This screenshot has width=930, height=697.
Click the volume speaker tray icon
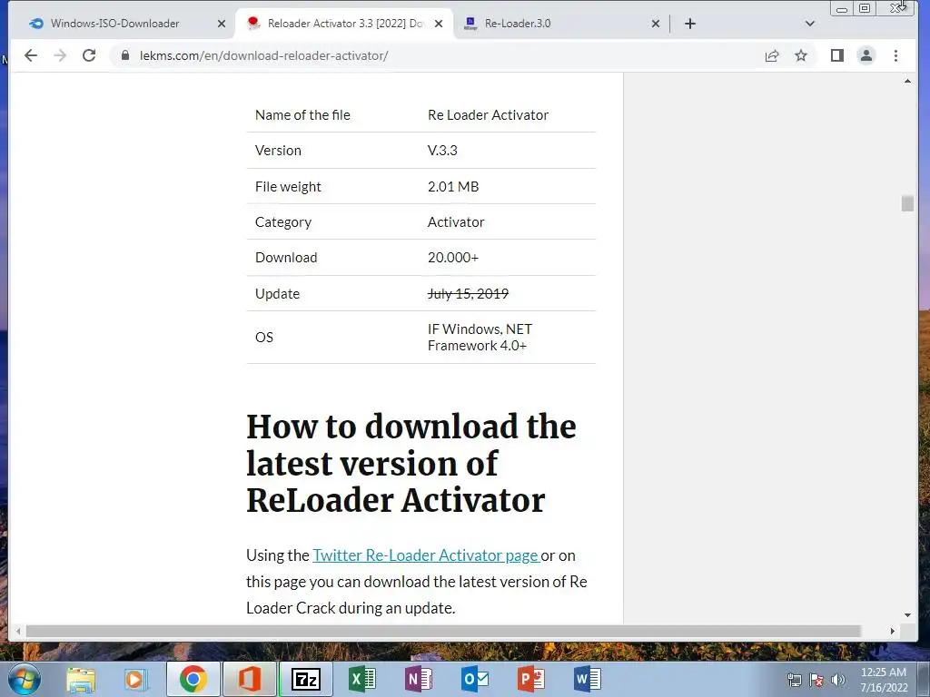(x=837, y=680)
